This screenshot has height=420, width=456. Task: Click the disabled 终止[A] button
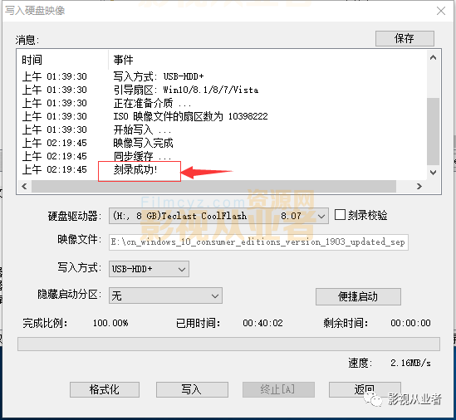tap(278, 389)
